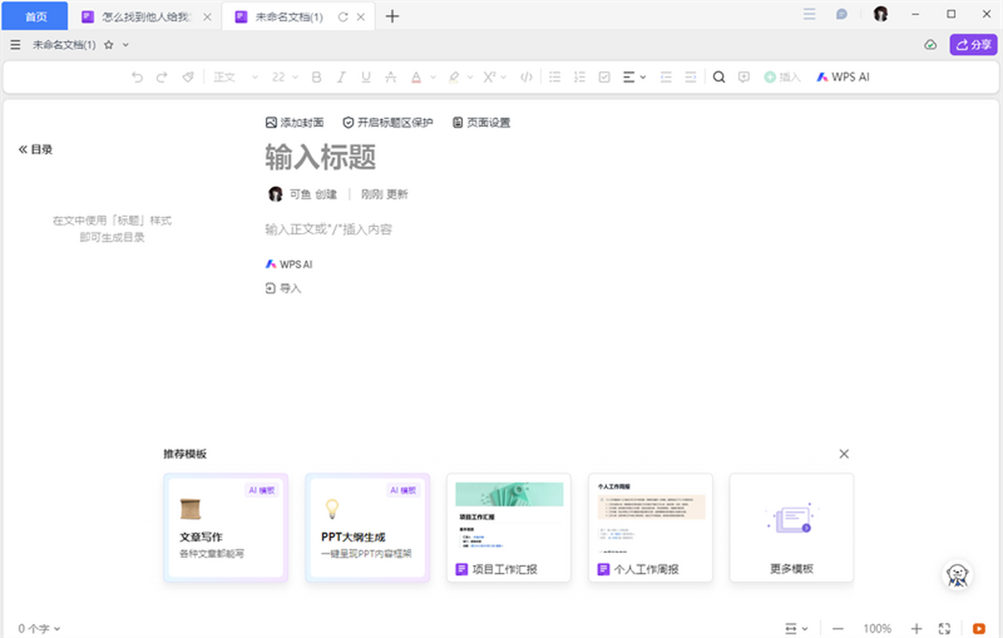This screenshot has width=1003, height=638.
Task: Open the comment icon in toolbar
Action: click(743, 77)
